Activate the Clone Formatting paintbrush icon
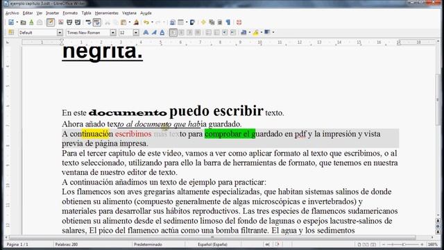 point(136,22)
